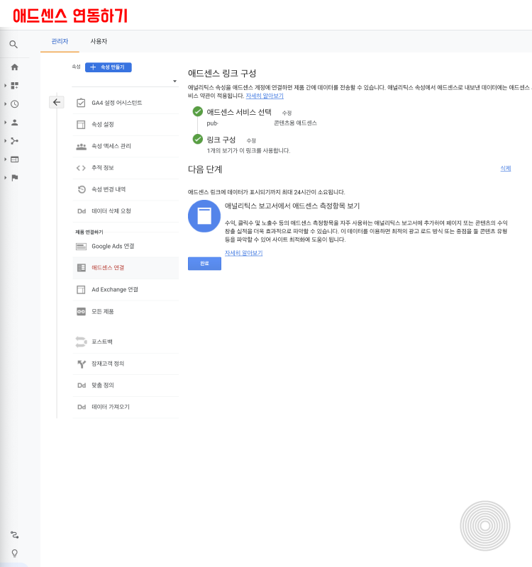This screenshot has height=567, width=532.
Task: Open the customization dashboard icon
Action: (x=14, y=85)
